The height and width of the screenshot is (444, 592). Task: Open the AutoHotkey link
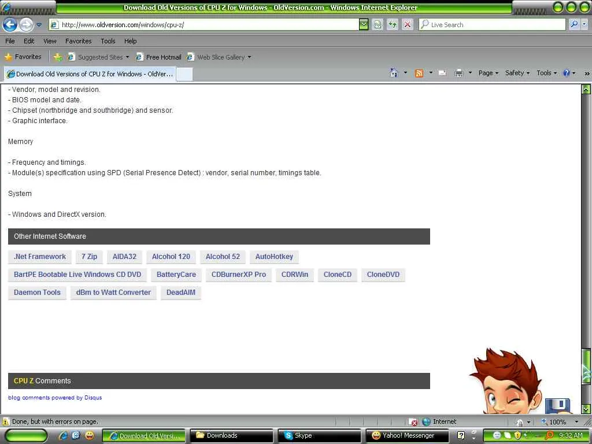(x=274, y=257)
